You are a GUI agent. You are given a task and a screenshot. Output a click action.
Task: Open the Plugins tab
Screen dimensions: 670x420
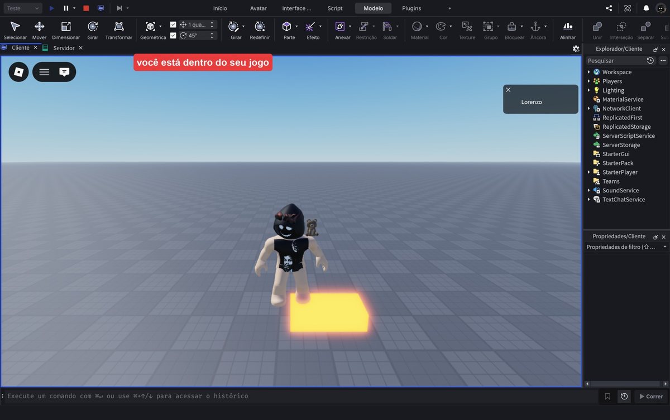[411, 8]
